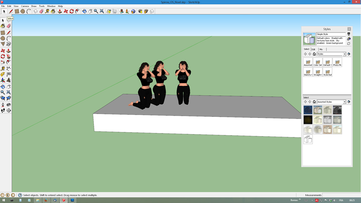The height and width of the screenshot is (203, 361).
Task: Switch to the Edit tab in Styles
Action: [x=313, y=49]
